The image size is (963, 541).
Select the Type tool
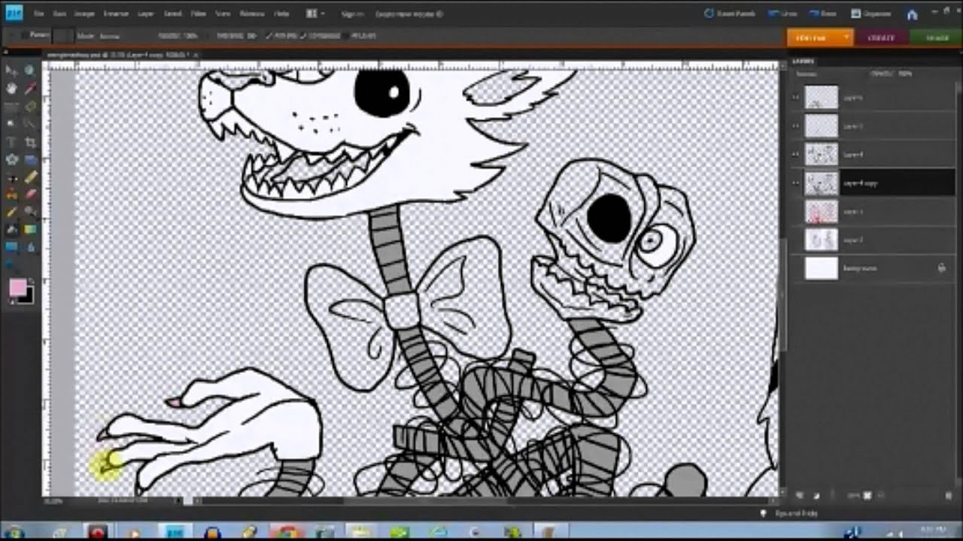tap(11, 142)
